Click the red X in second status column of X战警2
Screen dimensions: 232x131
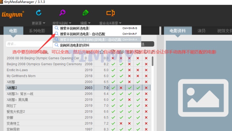click(121, 88)
